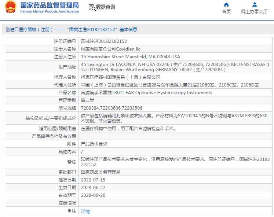Click the 结构及组成/主要组成成分 label
This screenshot has width=274, height=217.
click(51, 118)
